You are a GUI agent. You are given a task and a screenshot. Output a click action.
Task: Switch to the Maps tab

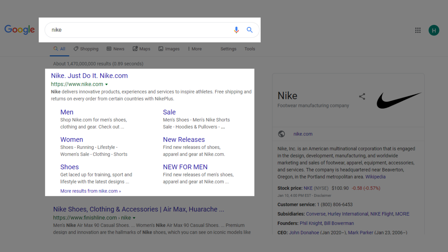coord(141,49)
